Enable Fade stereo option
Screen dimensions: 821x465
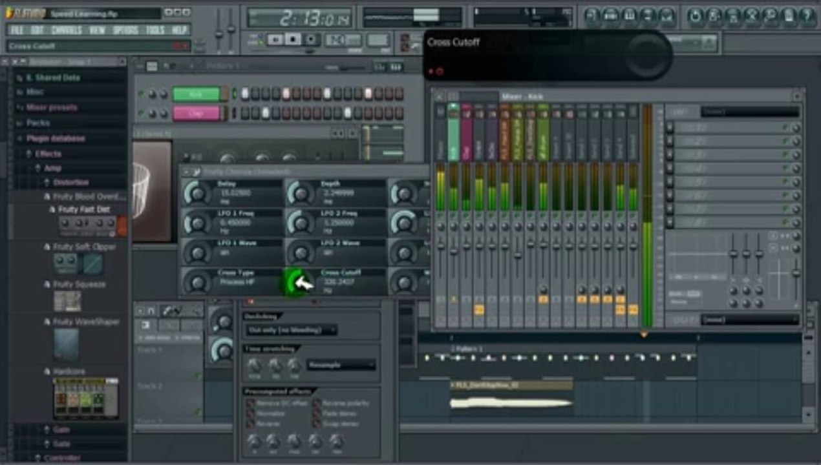(317, 413)
